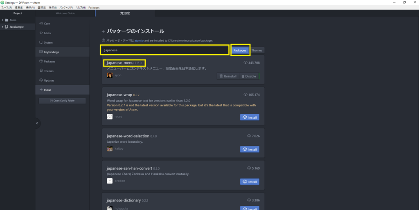Click the help question mark icon
The image size is (419, 210).
pyautogui.click(x=104, y=40)
